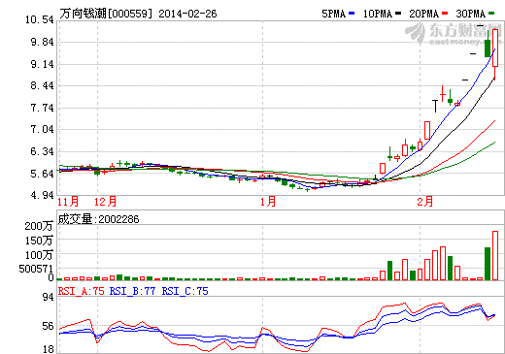Click the 9.84 price axis label
Image resolution: width=505 pixels, height=354 pixels.
pos(42,42)
